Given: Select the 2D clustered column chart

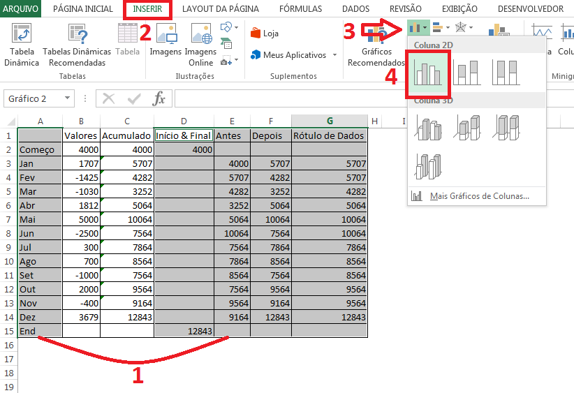Looking at the screenshot, I should pyautogui.click(x=428, y=72).
